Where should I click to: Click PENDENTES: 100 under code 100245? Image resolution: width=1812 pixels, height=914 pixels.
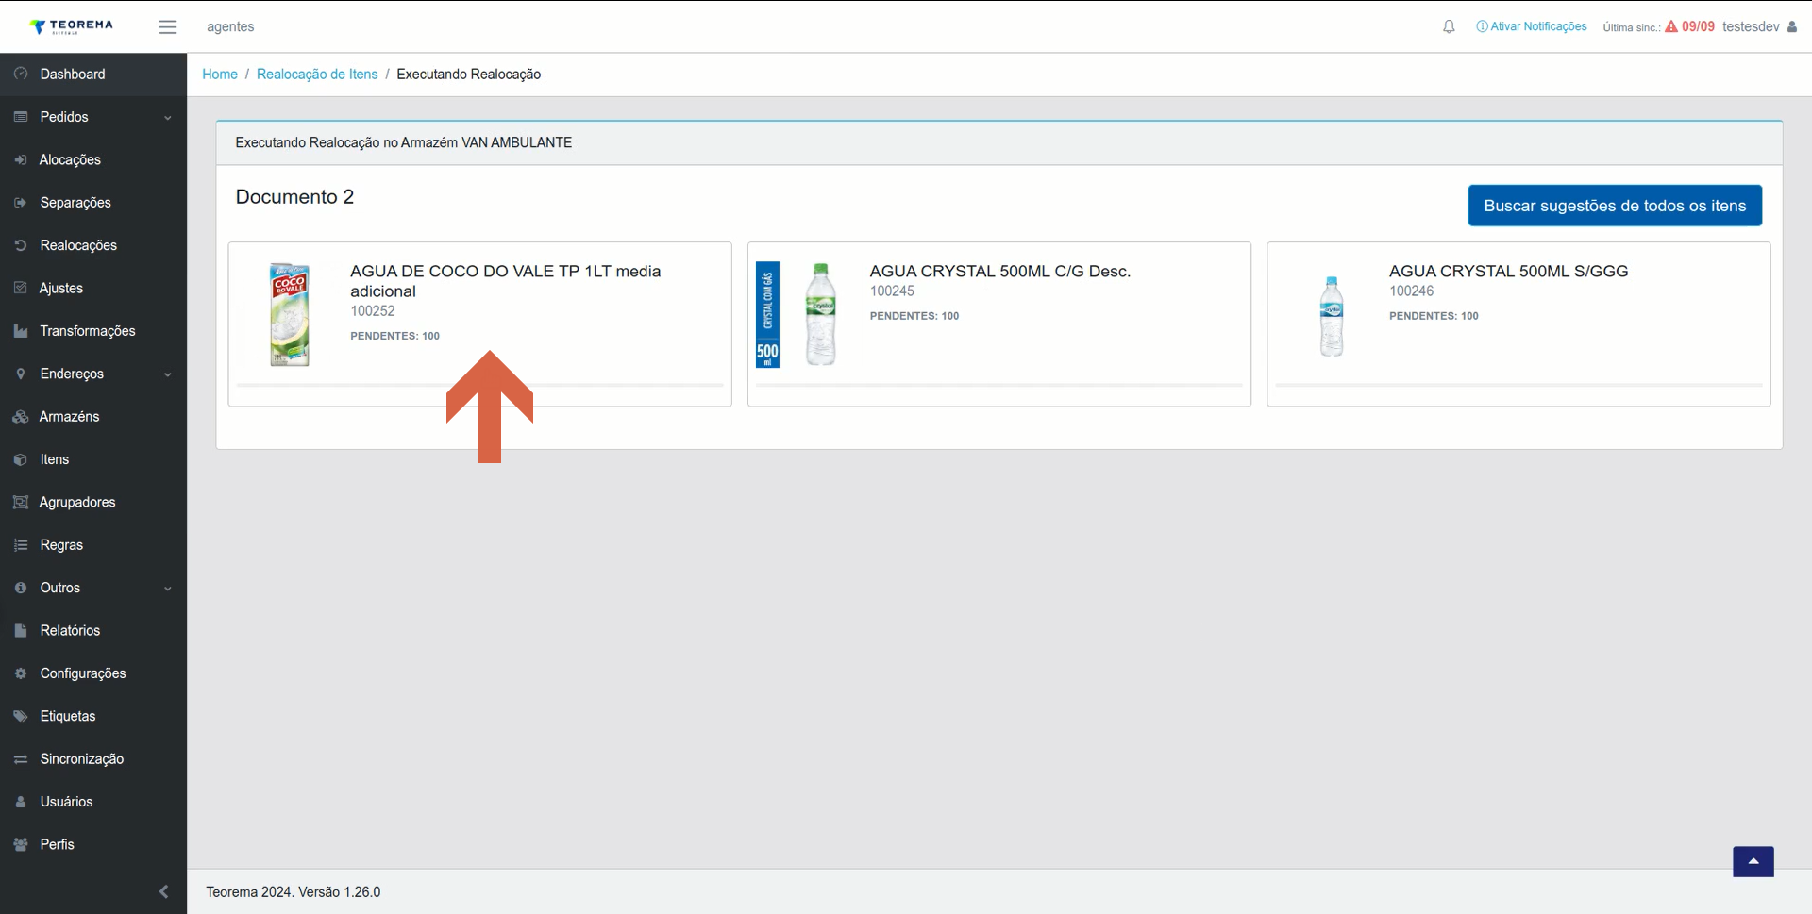click(x=914, y=316)
